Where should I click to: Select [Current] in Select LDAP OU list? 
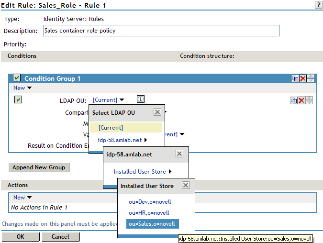click(111, 128)
